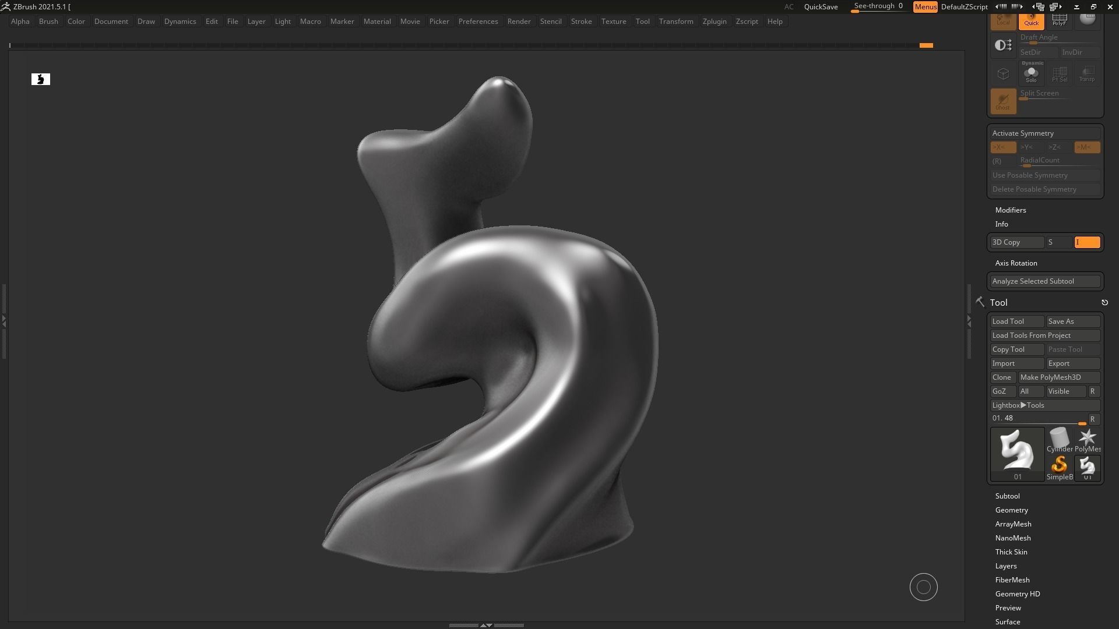Expand the Axis Rotation section
This screenshot has width=1119, height=629.
click(1016, 263)
